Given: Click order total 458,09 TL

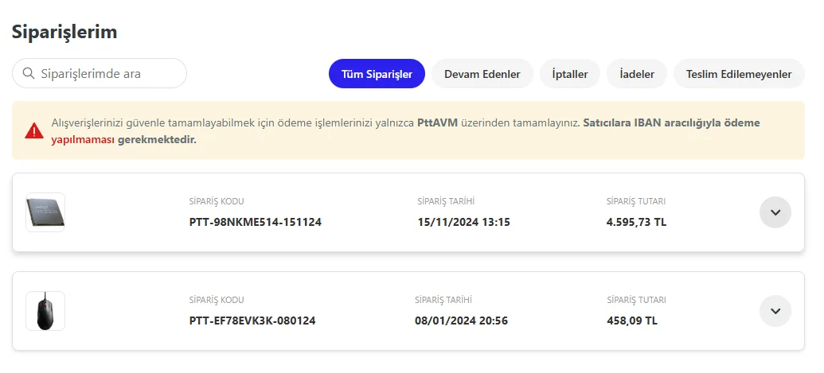Looking at the screenshot, I should pyautogui.click(x=632, y=321).
